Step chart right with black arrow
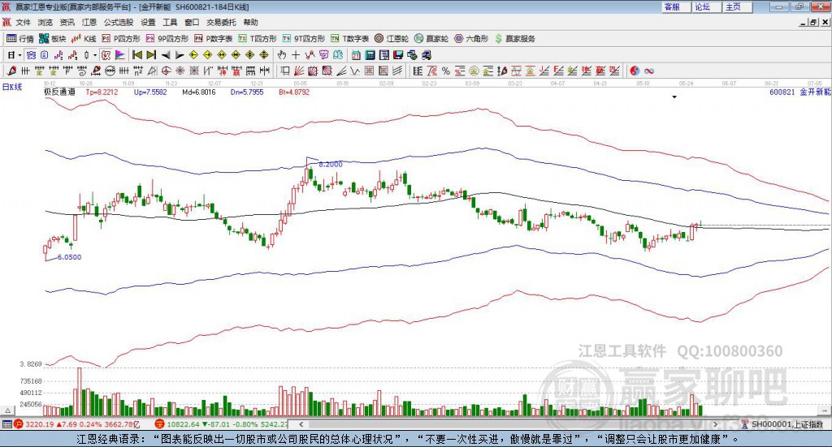The height and width of the screenshot is (447, 832). (x=180, y=55)
